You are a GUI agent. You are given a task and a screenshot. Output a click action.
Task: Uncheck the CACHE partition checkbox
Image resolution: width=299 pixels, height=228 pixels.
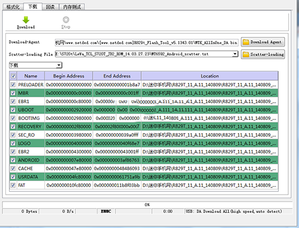(x=13, y=168)
